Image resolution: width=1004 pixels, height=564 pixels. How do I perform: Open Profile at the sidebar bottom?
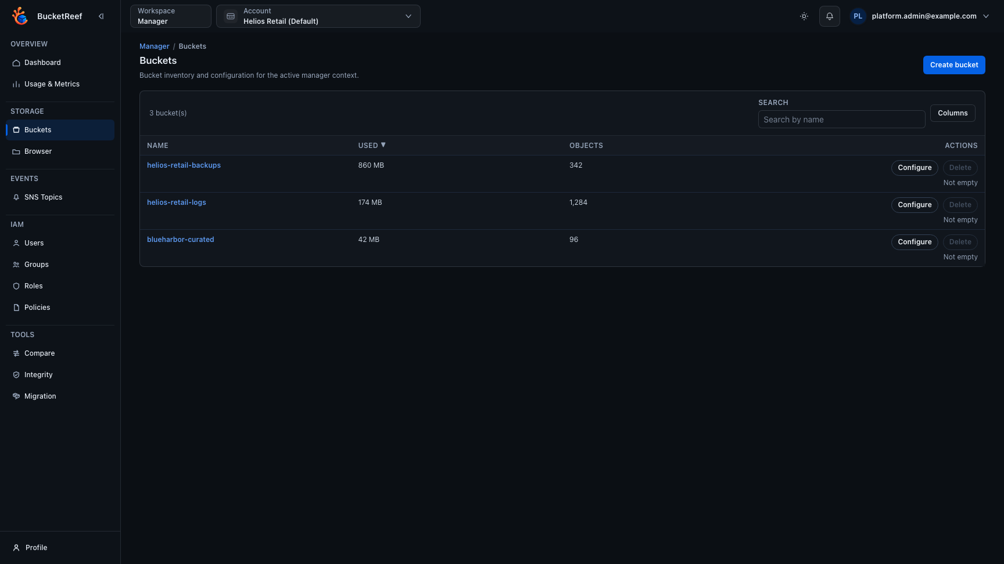tap(60, 548)
